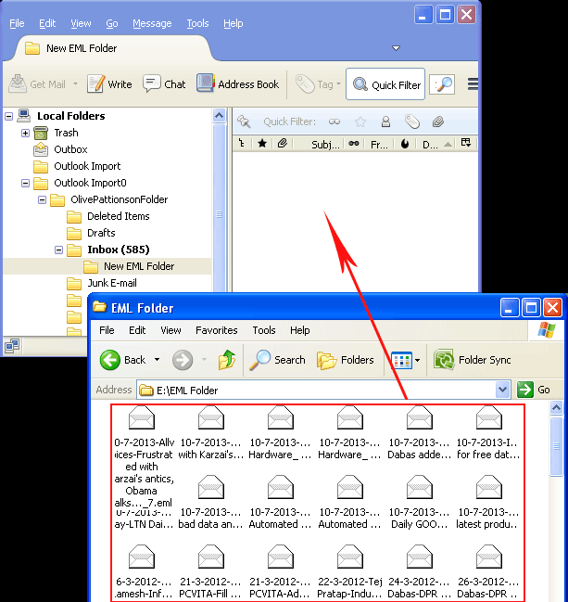Open Thunderbird Go menu
568x602 pixels.
(112, 23)
